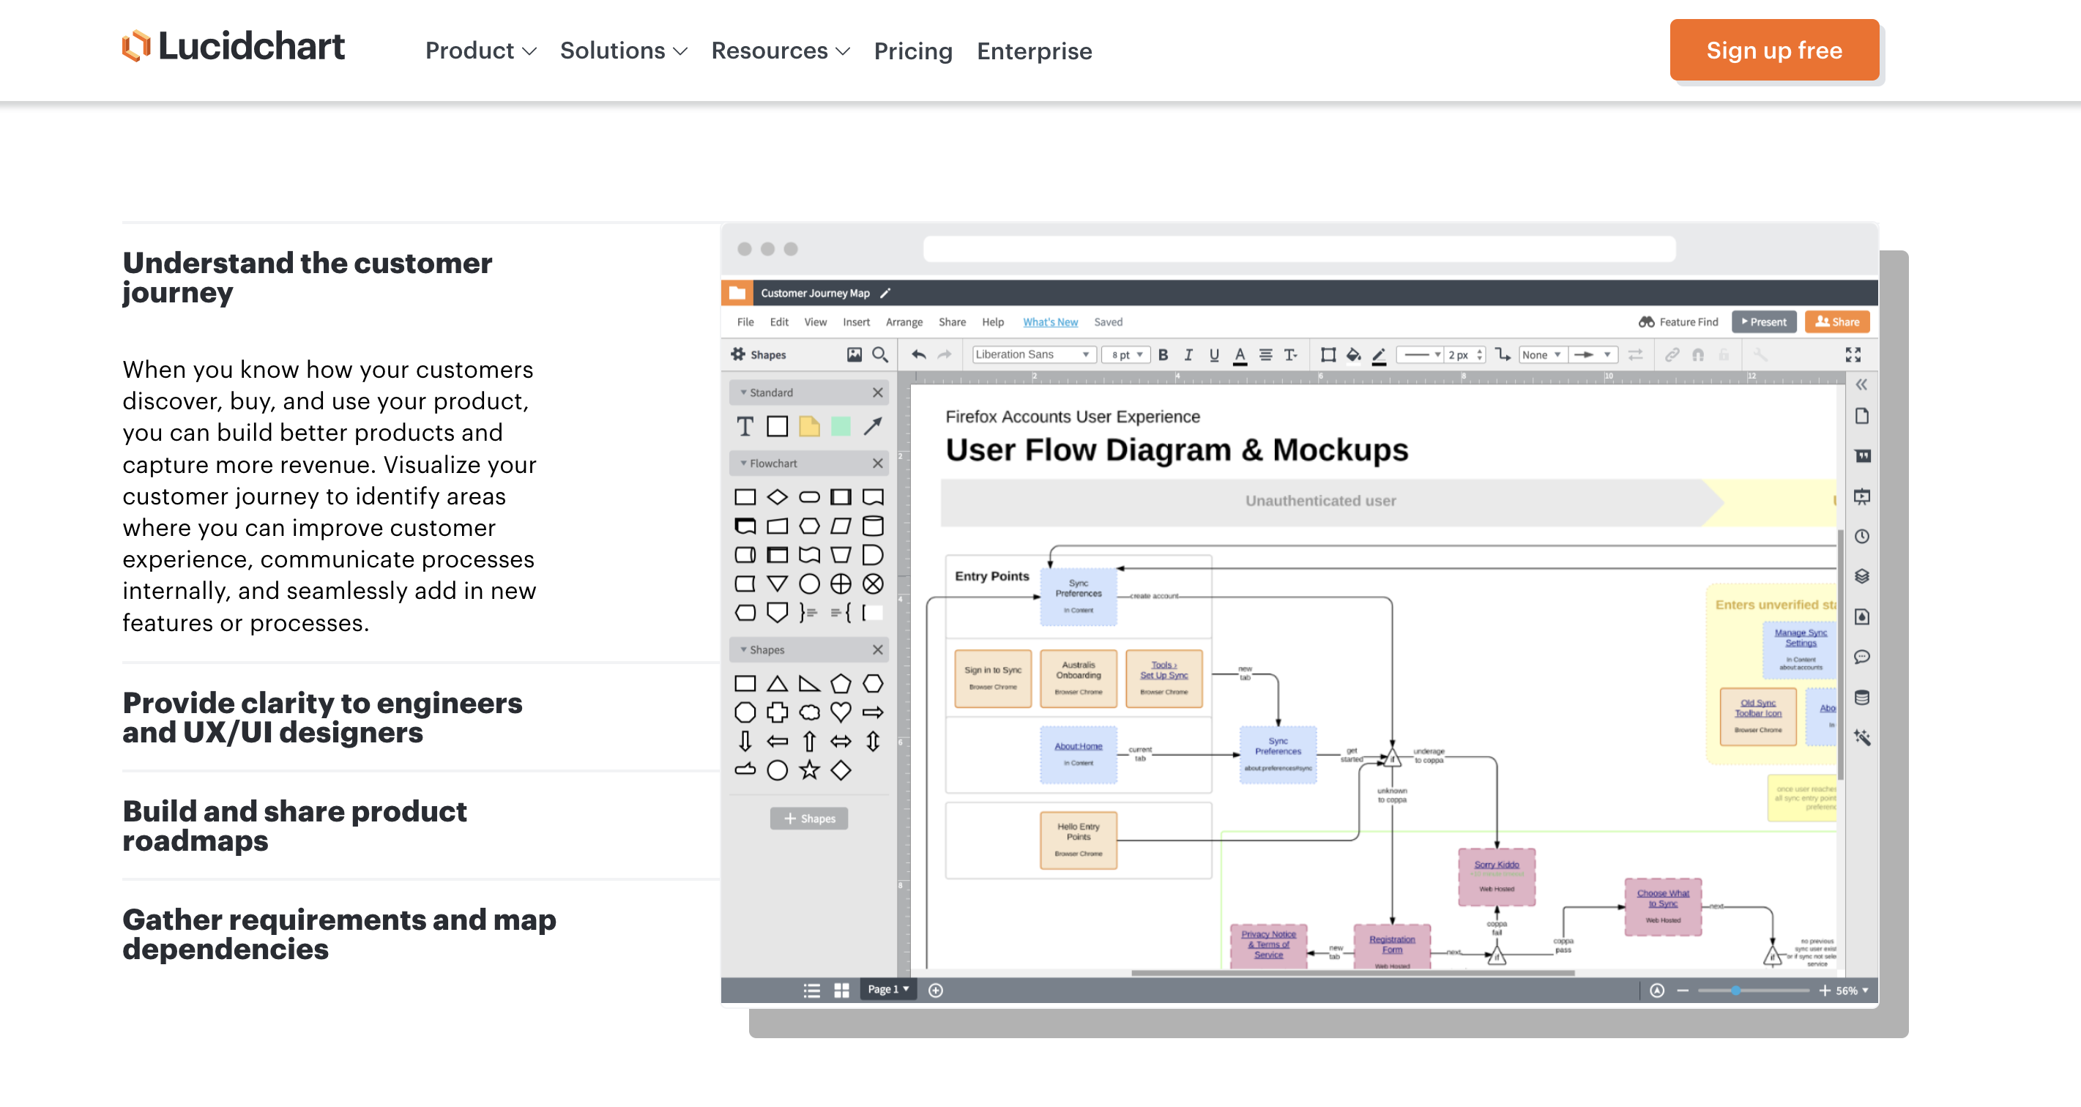The width and height of the screenshot is (2081, 1107).
Task: Click the Sign up free button
Action: 1773,50
